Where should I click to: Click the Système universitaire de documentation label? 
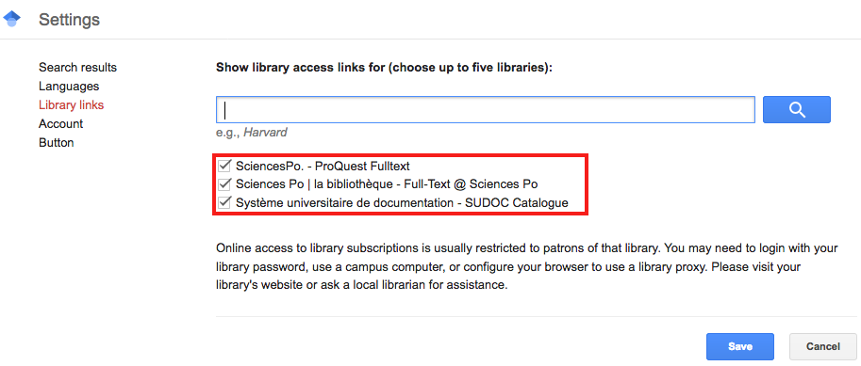(402, 202)
